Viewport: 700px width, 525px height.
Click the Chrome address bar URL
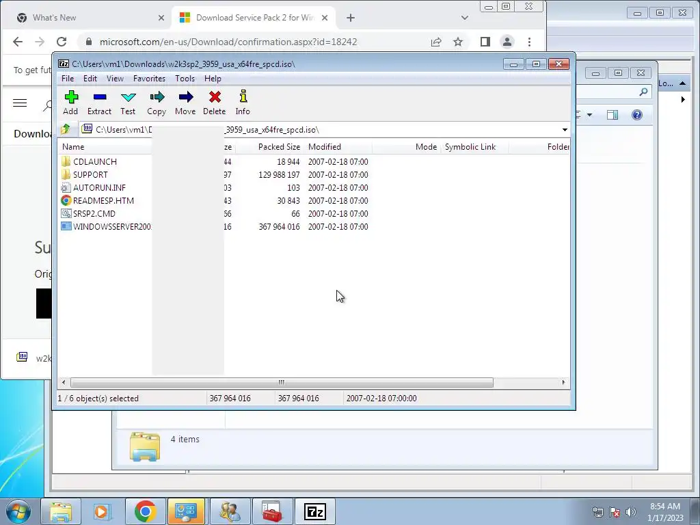click(x=228, y=42)
